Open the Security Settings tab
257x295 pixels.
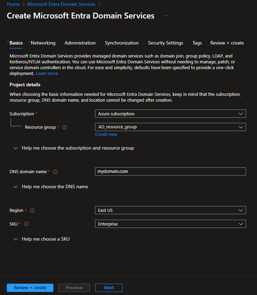pyautogui.click(x=165, y=43)
